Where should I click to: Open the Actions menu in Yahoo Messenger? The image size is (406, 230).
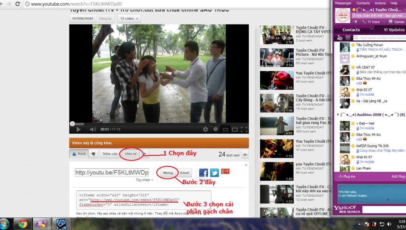pos(380,3)
